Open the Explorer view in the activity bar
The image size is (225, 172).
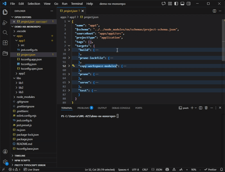pos(5,12)
